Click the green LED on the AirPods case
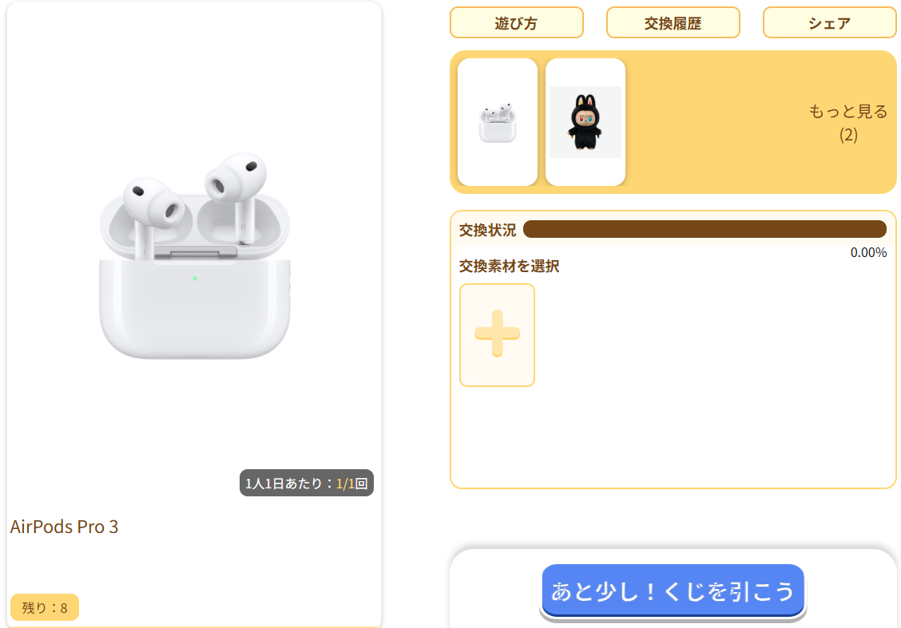 click(195, 278)
